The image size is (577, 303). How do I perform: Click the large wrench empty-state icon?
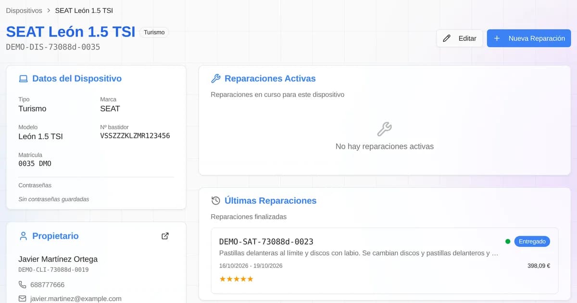[385, 129]
